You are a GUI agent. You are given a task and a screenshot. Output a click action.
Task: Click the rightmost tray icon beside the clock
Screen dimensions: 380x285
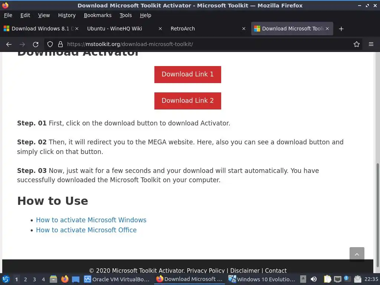pos(357,279)
